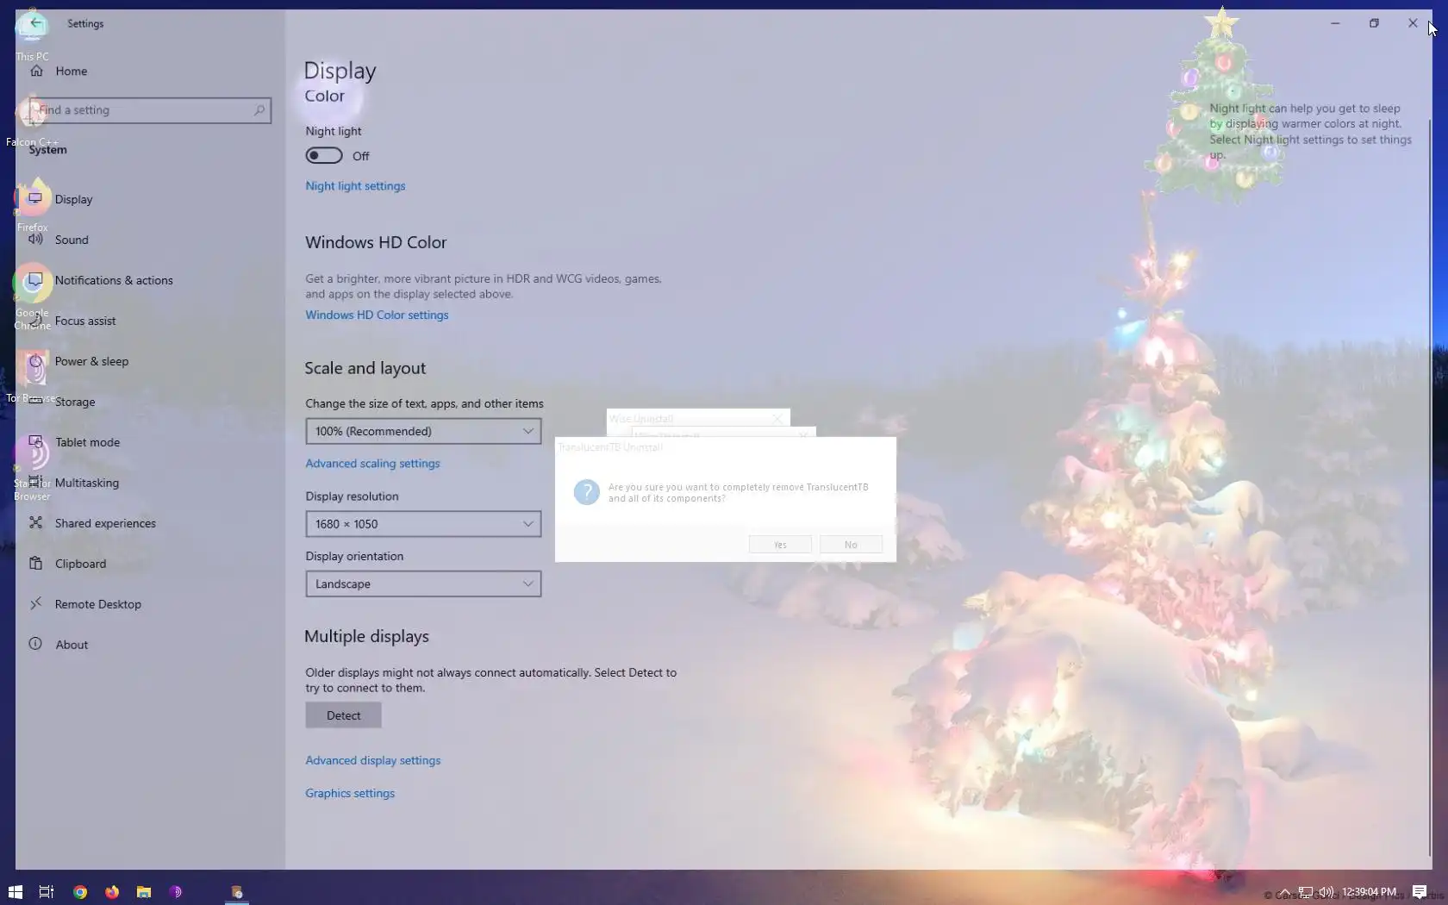Click the taskbar clock 12:39:04 PM

click(x=1369, y=892)
